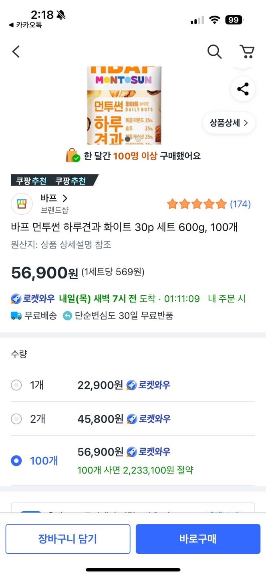This screenshot has width=266, height=577.
Task: Tap 장바구니 담기 add to cart button
Action: [x=68, y=539]
